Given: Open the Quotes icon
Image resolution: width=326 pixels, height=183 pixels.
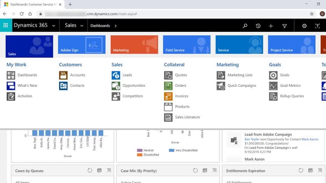Looking at the screenshot, I should [x=168, y=75].
